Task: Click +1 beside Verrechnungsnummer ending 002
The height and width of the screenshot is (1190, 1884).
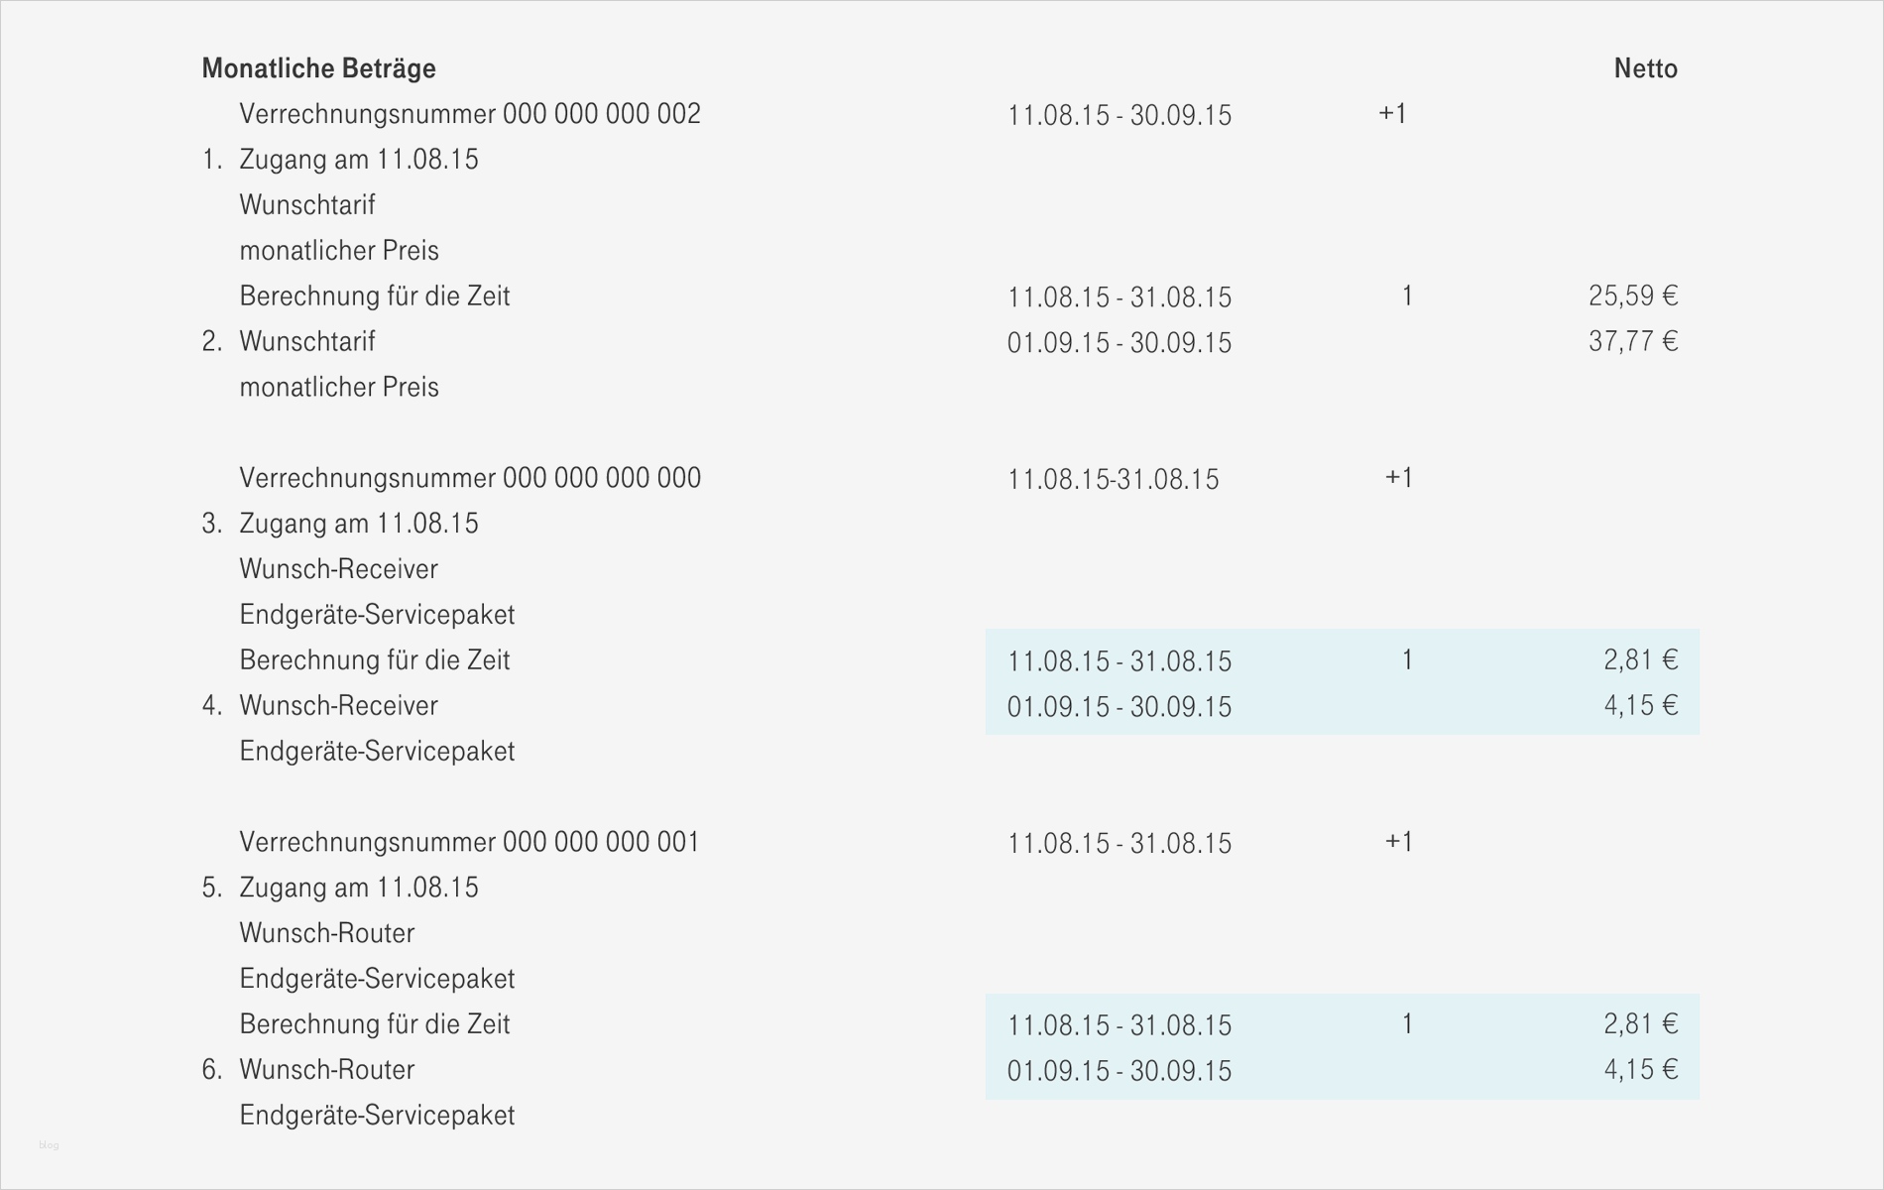Action: (x=1392, y=114)
